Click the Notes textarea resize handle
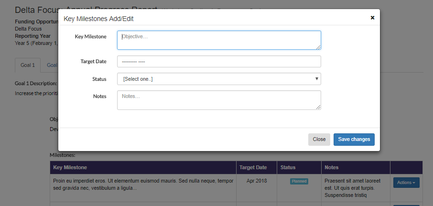This screenshot has width=433, height=206. (x=318, y=107)
